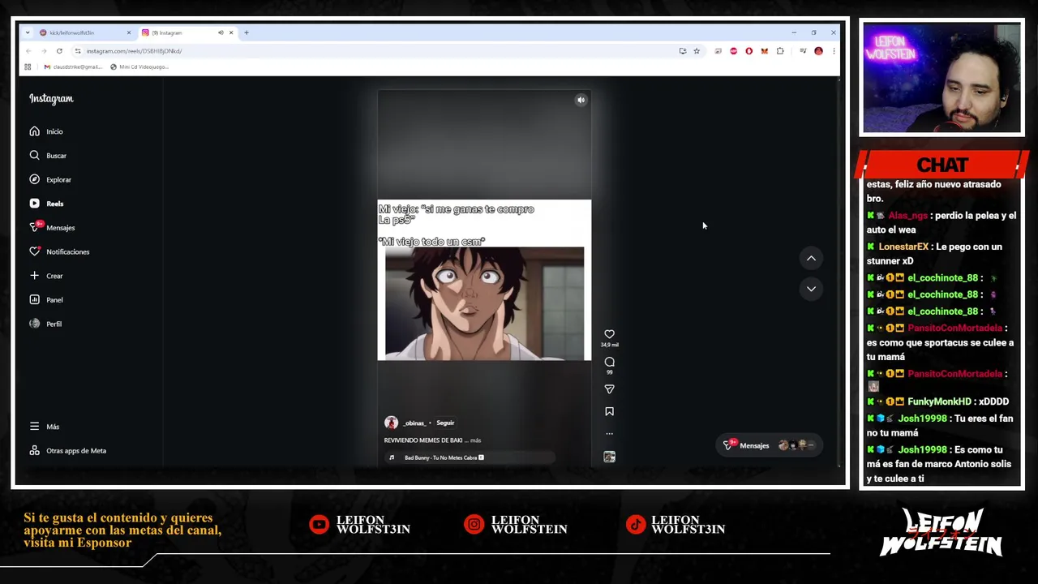Screen dimensions: 1038x584
Task: Open Panel dashboard in sidebar
Action: pyautogui.click(x=46, y=299)
